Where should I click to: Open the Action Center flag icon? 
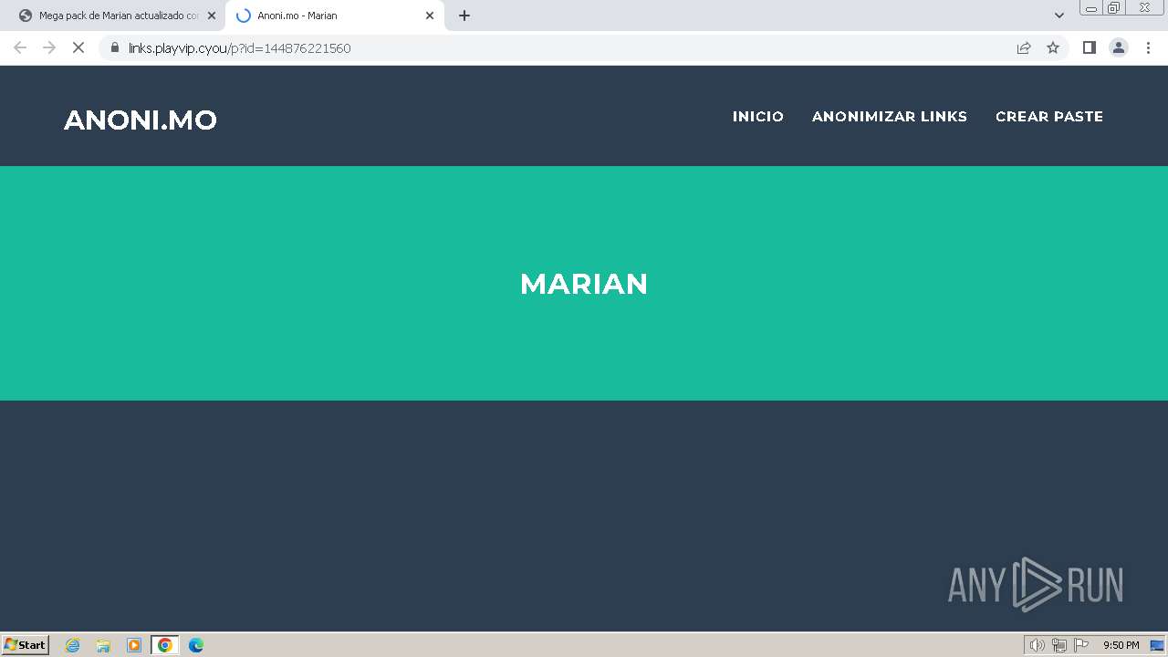pyautogui.click(x=1081, y=645)
